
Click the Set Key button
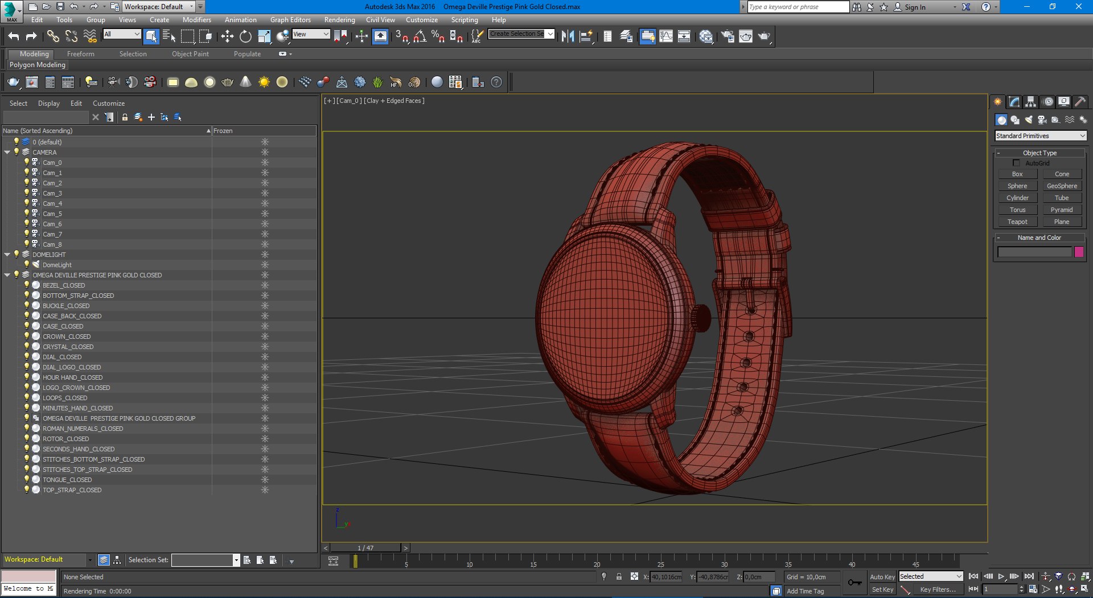[882, 589]
